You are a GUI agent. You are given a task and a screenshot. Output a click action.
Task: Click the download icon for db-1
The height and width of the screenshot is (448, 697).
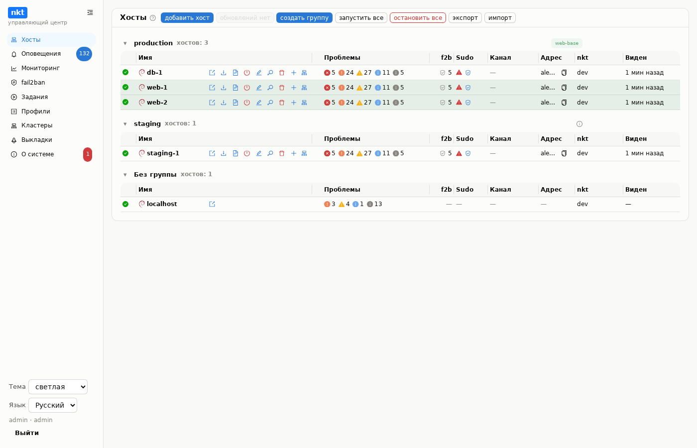click(224, 73)
